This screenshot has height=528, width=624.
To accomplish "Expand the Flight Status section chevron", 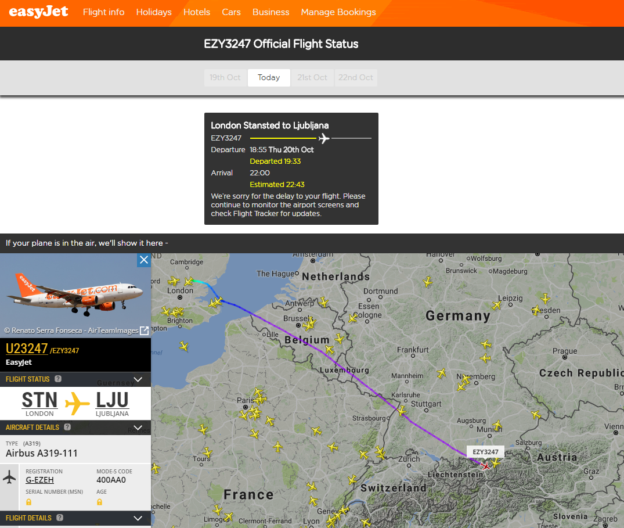I will coord(138,379).
